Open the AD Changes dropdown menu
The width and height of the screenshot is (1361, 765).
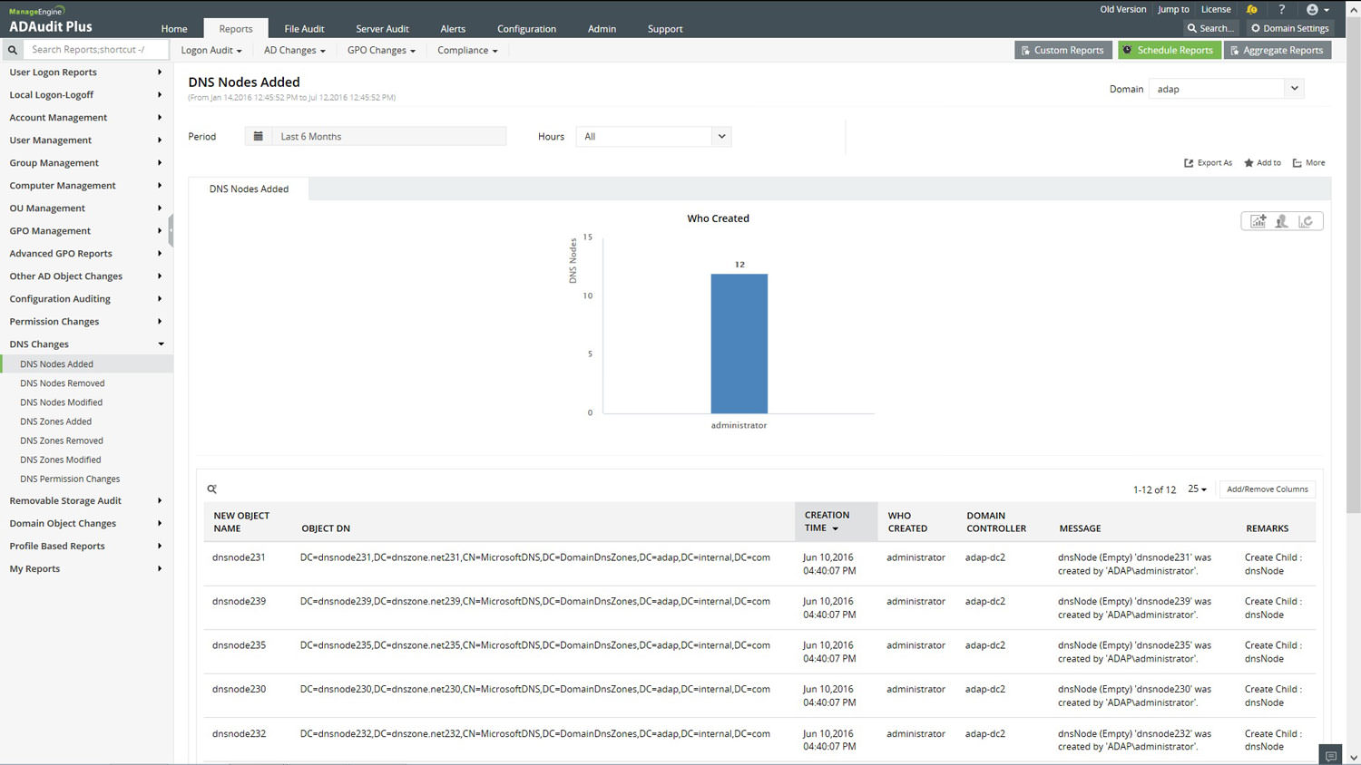(x=295, y=51)
